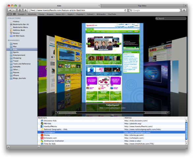194x158 pixels.
Task: Open the Google bookmarks bar dropdown
Action: [x=22, y=14]
